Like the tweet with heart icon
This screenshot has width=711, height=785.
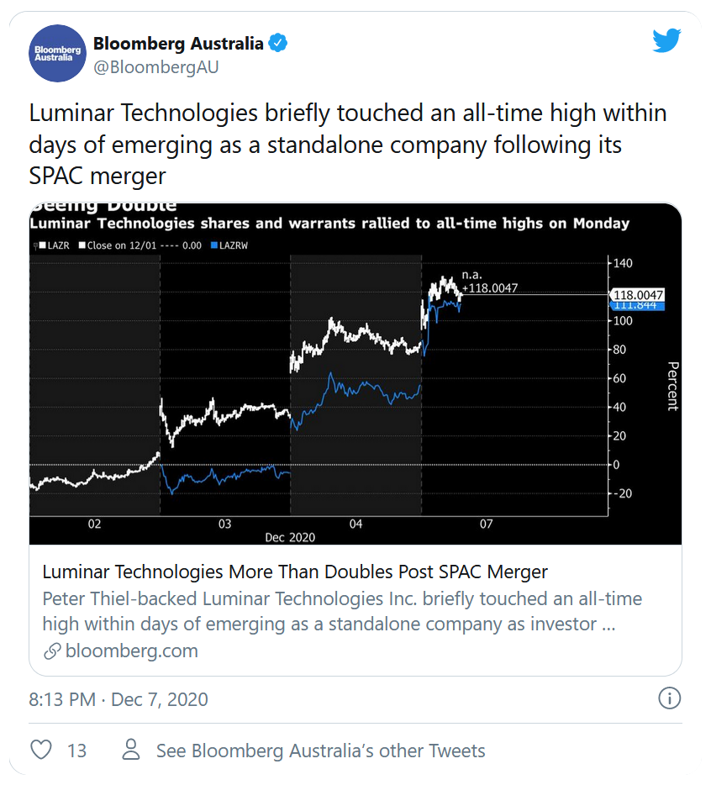(41, 750)
